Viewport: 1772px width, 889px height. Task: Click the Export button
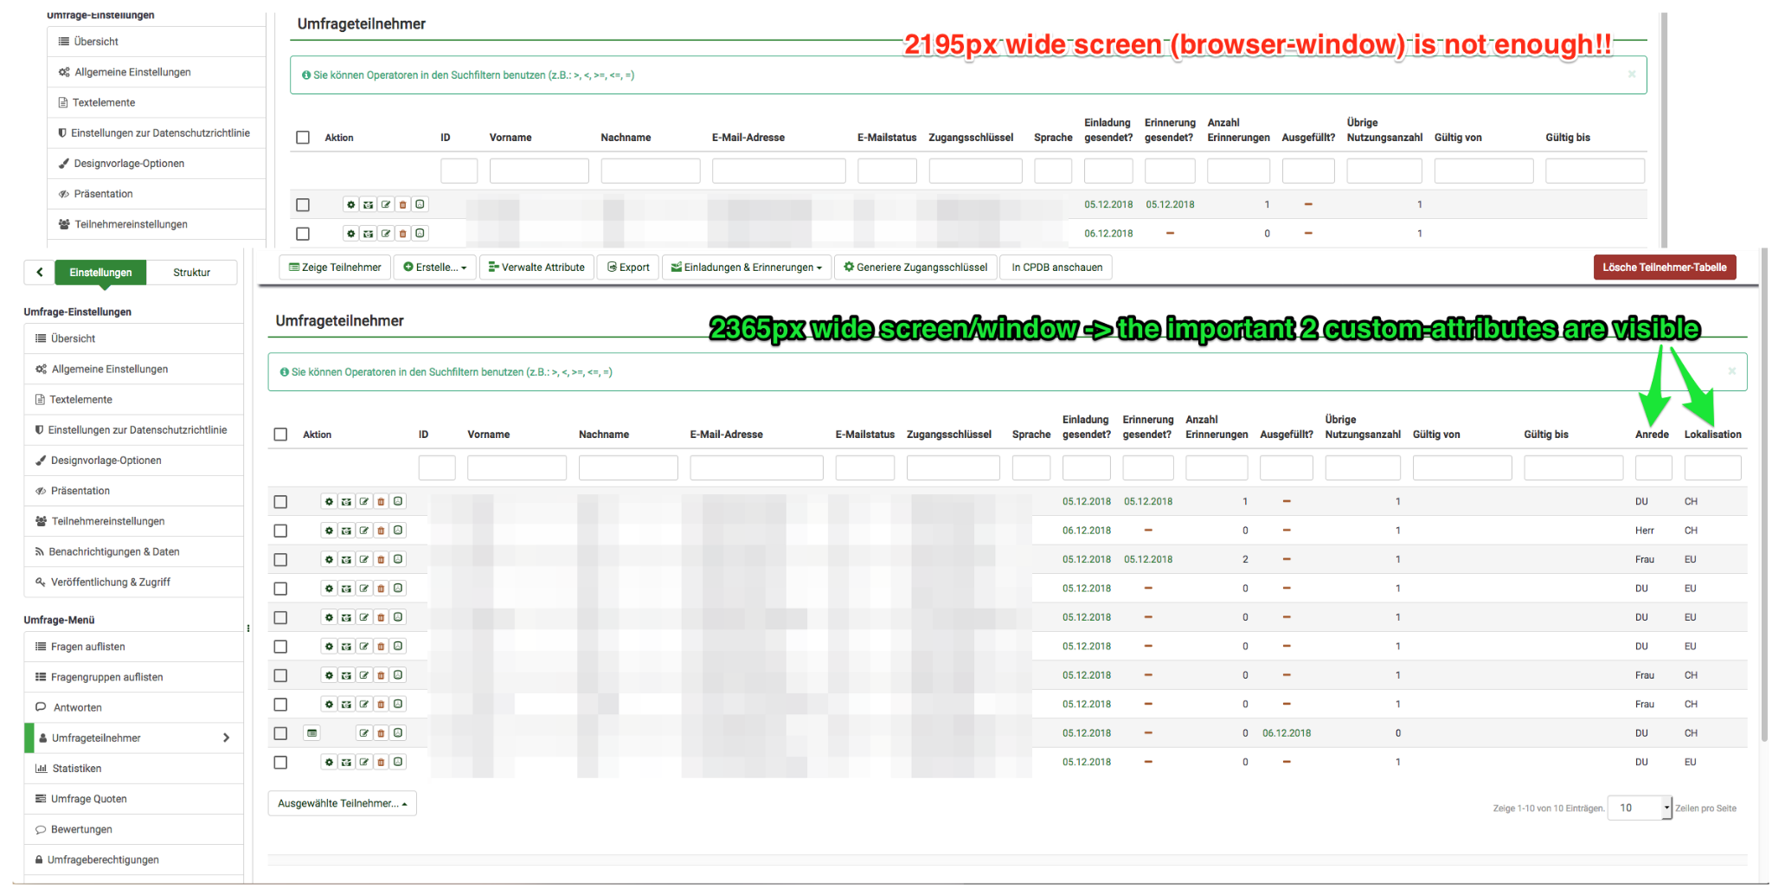(x=628, y=267)
